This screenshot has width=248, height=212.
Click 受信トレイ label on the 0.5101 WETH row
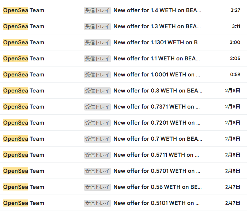pyautogui.click(x=97, y=203)
